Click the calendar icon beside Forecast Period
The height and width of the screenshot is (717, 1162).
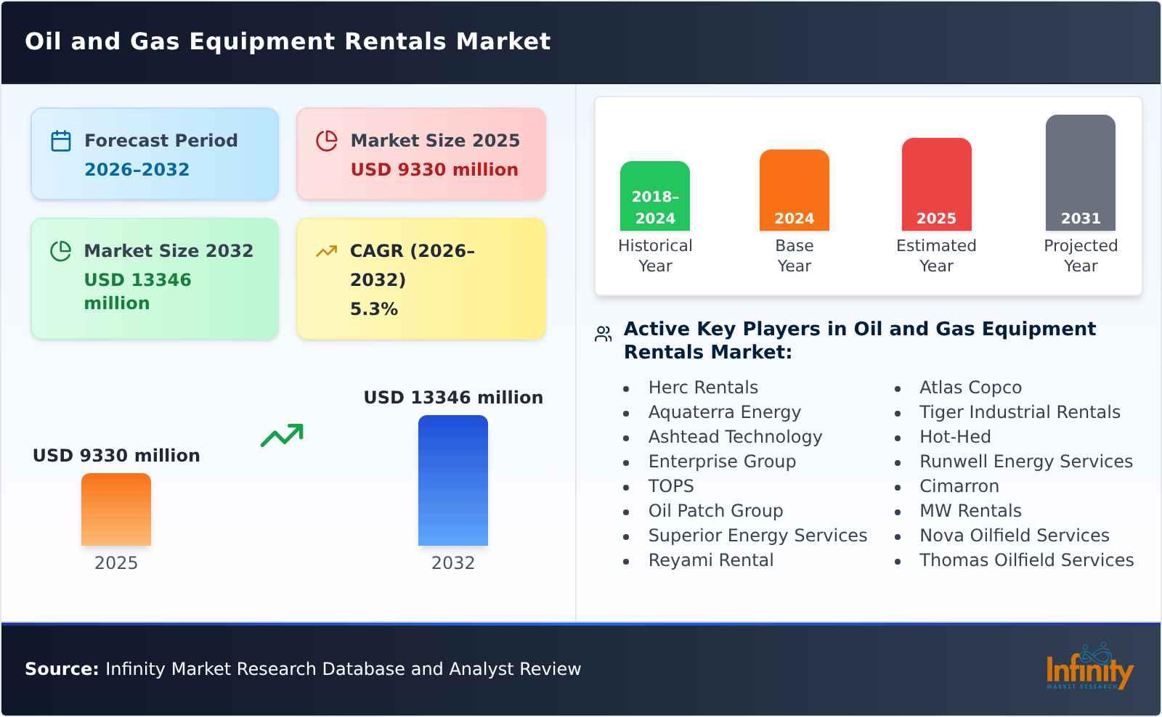pos(62,140)
